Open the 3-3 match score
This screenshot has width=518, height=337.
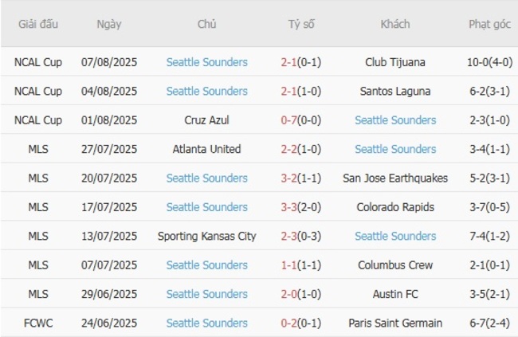pos(301,207)
